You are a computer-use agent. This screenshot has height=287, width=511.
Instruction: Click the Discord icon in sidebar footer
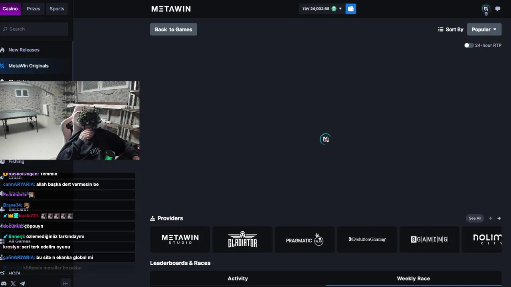click(x=4, y=283)
